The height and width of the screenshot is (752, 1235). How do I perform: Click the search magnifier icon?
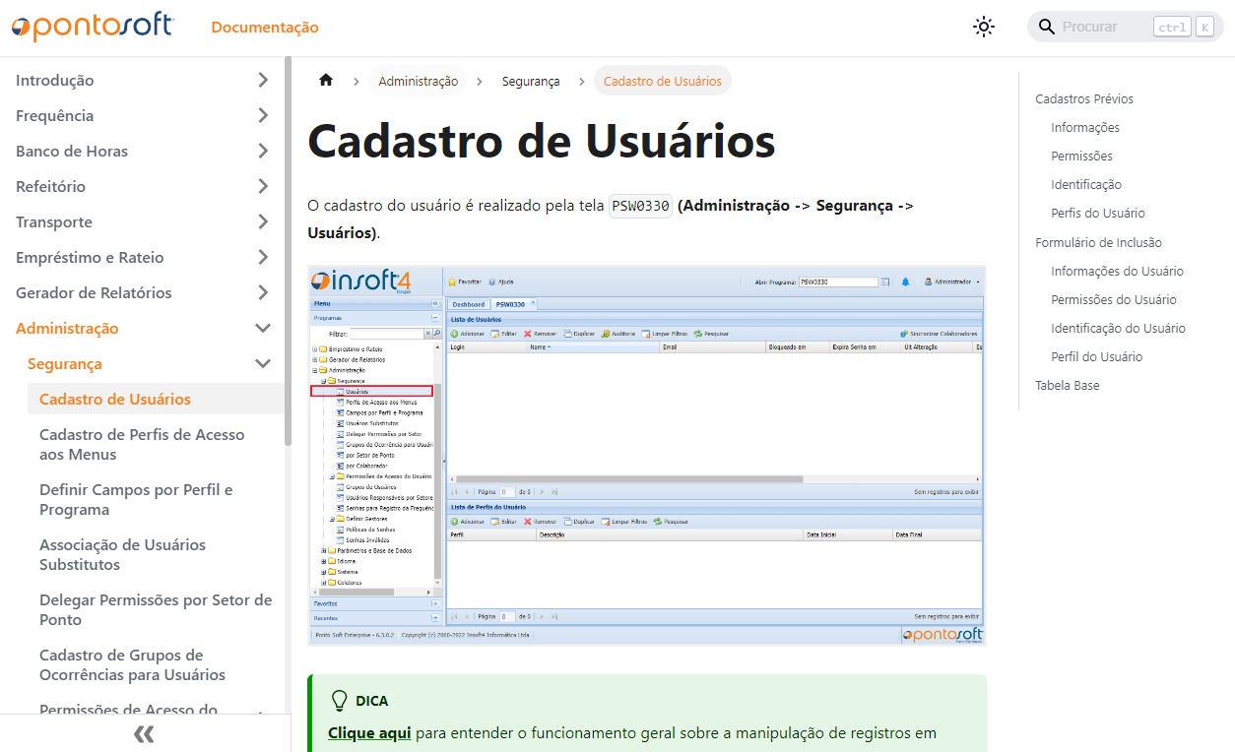click(1047, 27)
